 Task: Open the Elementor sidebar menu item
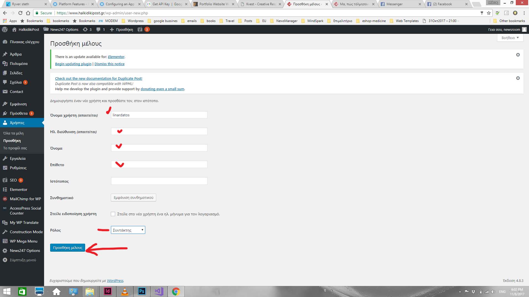(18, 189)
